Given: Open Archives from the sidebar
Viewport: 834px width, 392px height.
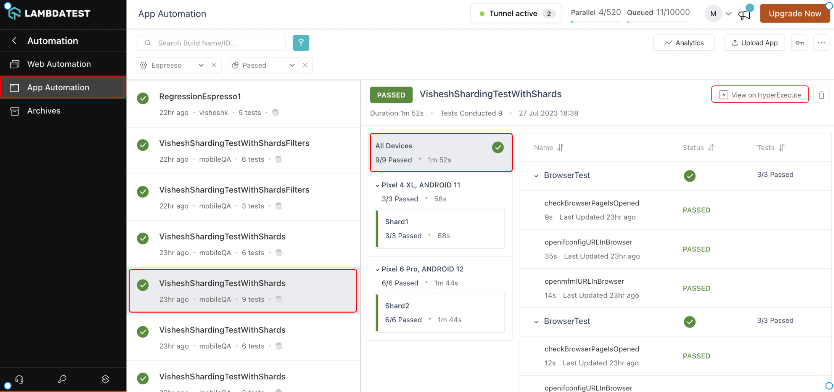Looking at the screenshot, I should tap(43, 111).
